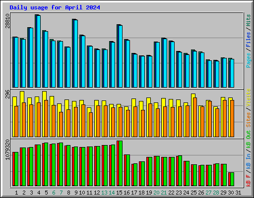Click day label 10 on the axis
Screen dimensions: 254x198
click(x=82, y=193)
